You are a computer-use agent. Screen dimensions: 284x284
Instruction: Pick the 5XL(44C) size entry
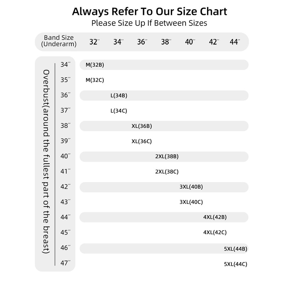pyautogui.click(x=236, y=264)
